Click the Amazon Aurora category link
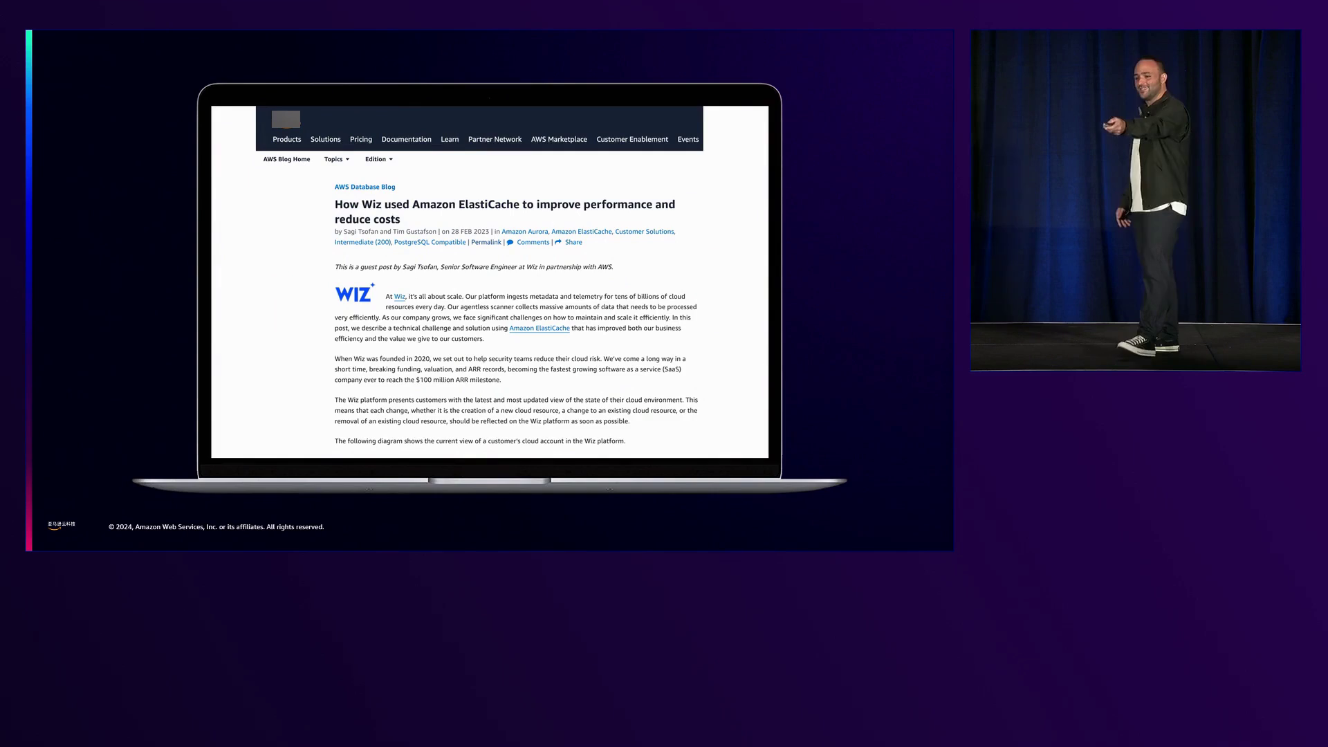 coord(524,232)
